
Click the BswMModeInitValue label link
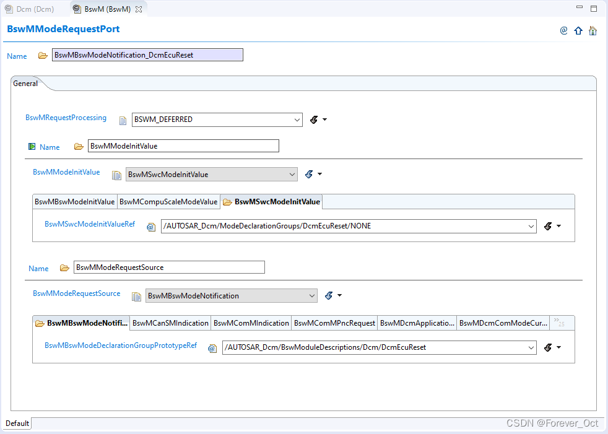[x=66, y=172]
